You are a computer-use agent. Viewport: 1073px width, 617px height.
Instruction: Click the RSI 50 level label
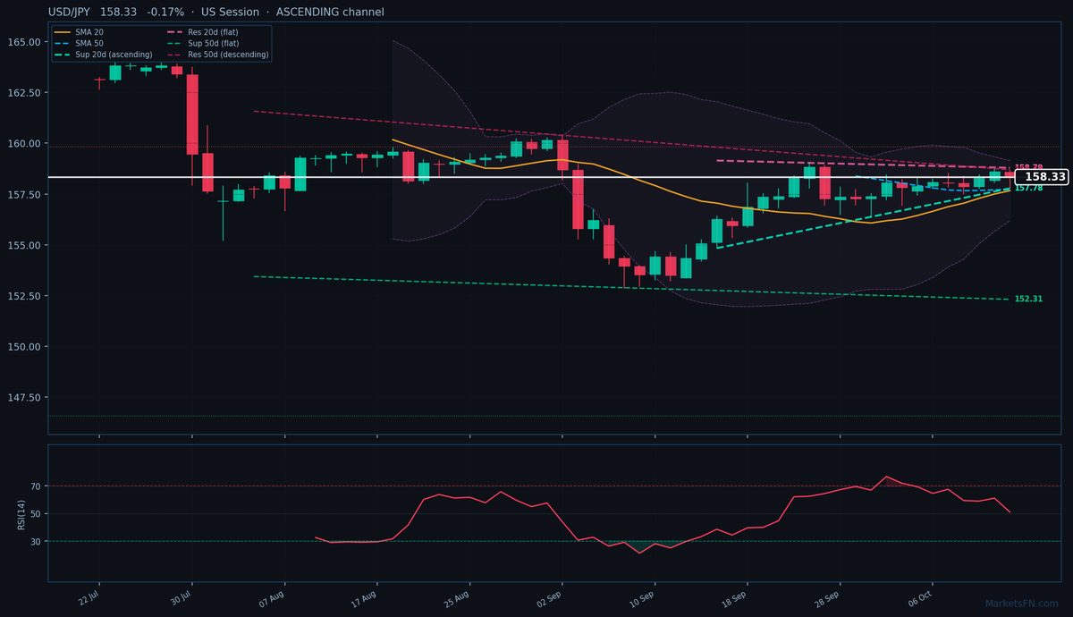36,514
